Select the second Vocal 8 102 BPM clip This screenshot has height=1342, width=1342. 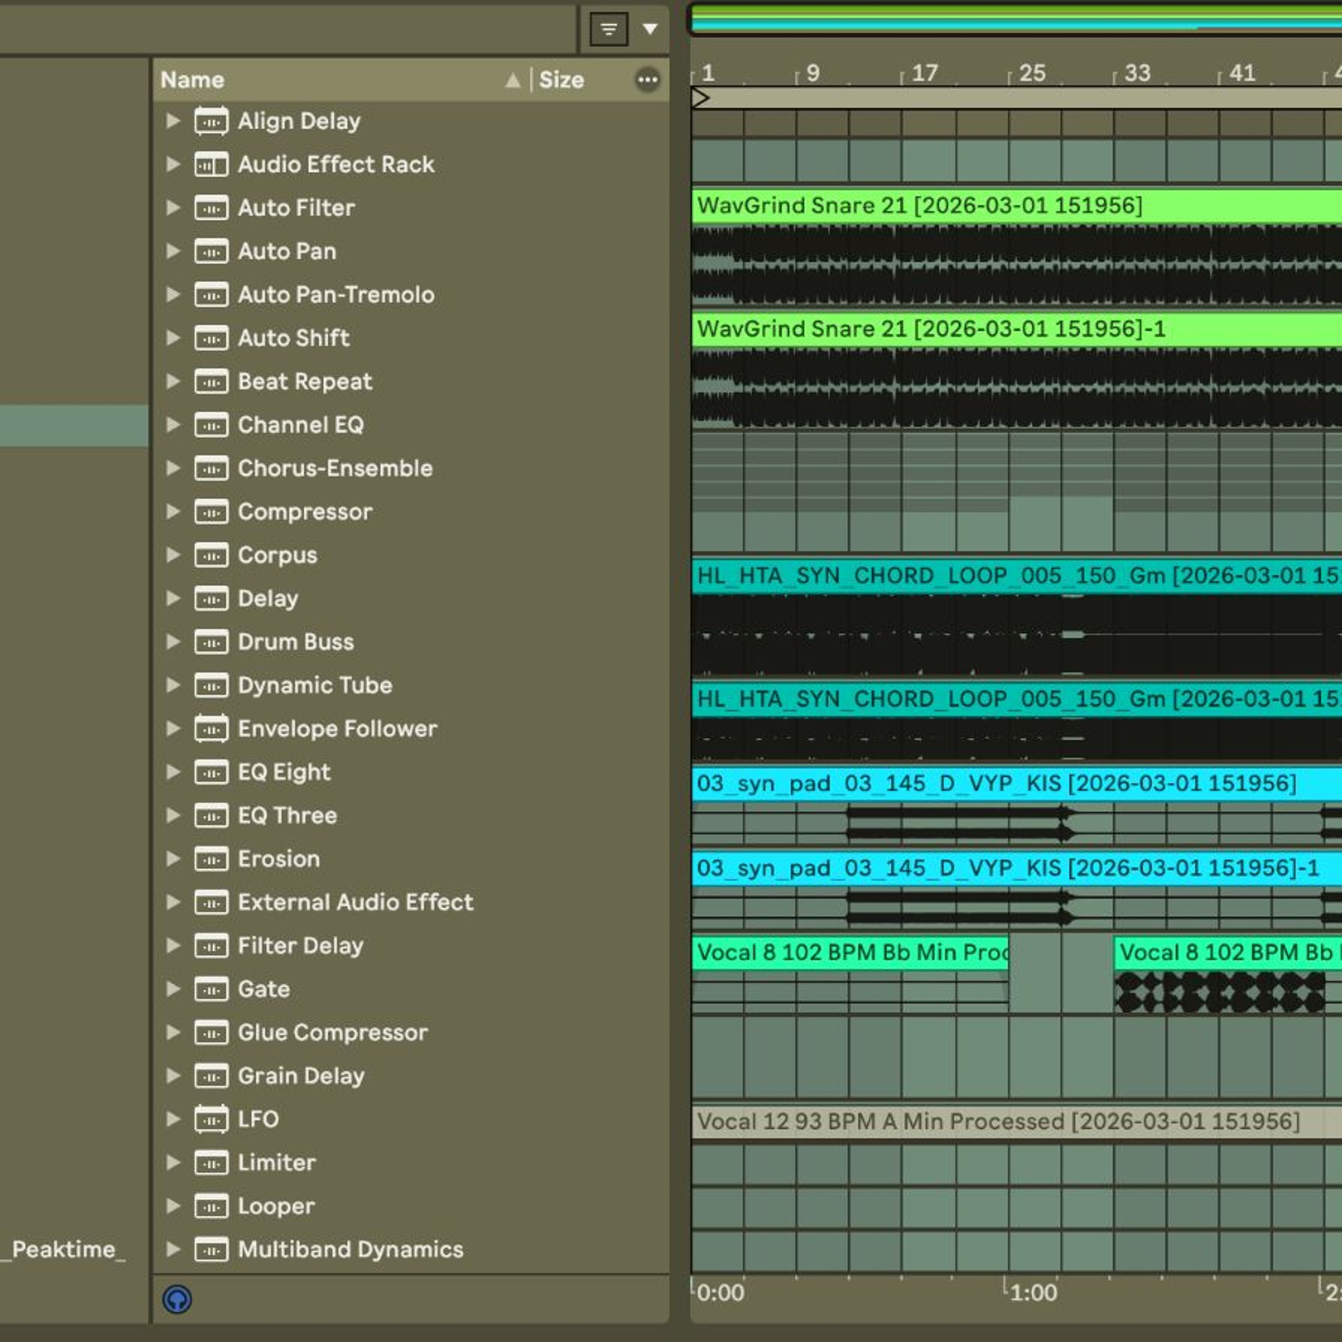(x=1228, y=953)
